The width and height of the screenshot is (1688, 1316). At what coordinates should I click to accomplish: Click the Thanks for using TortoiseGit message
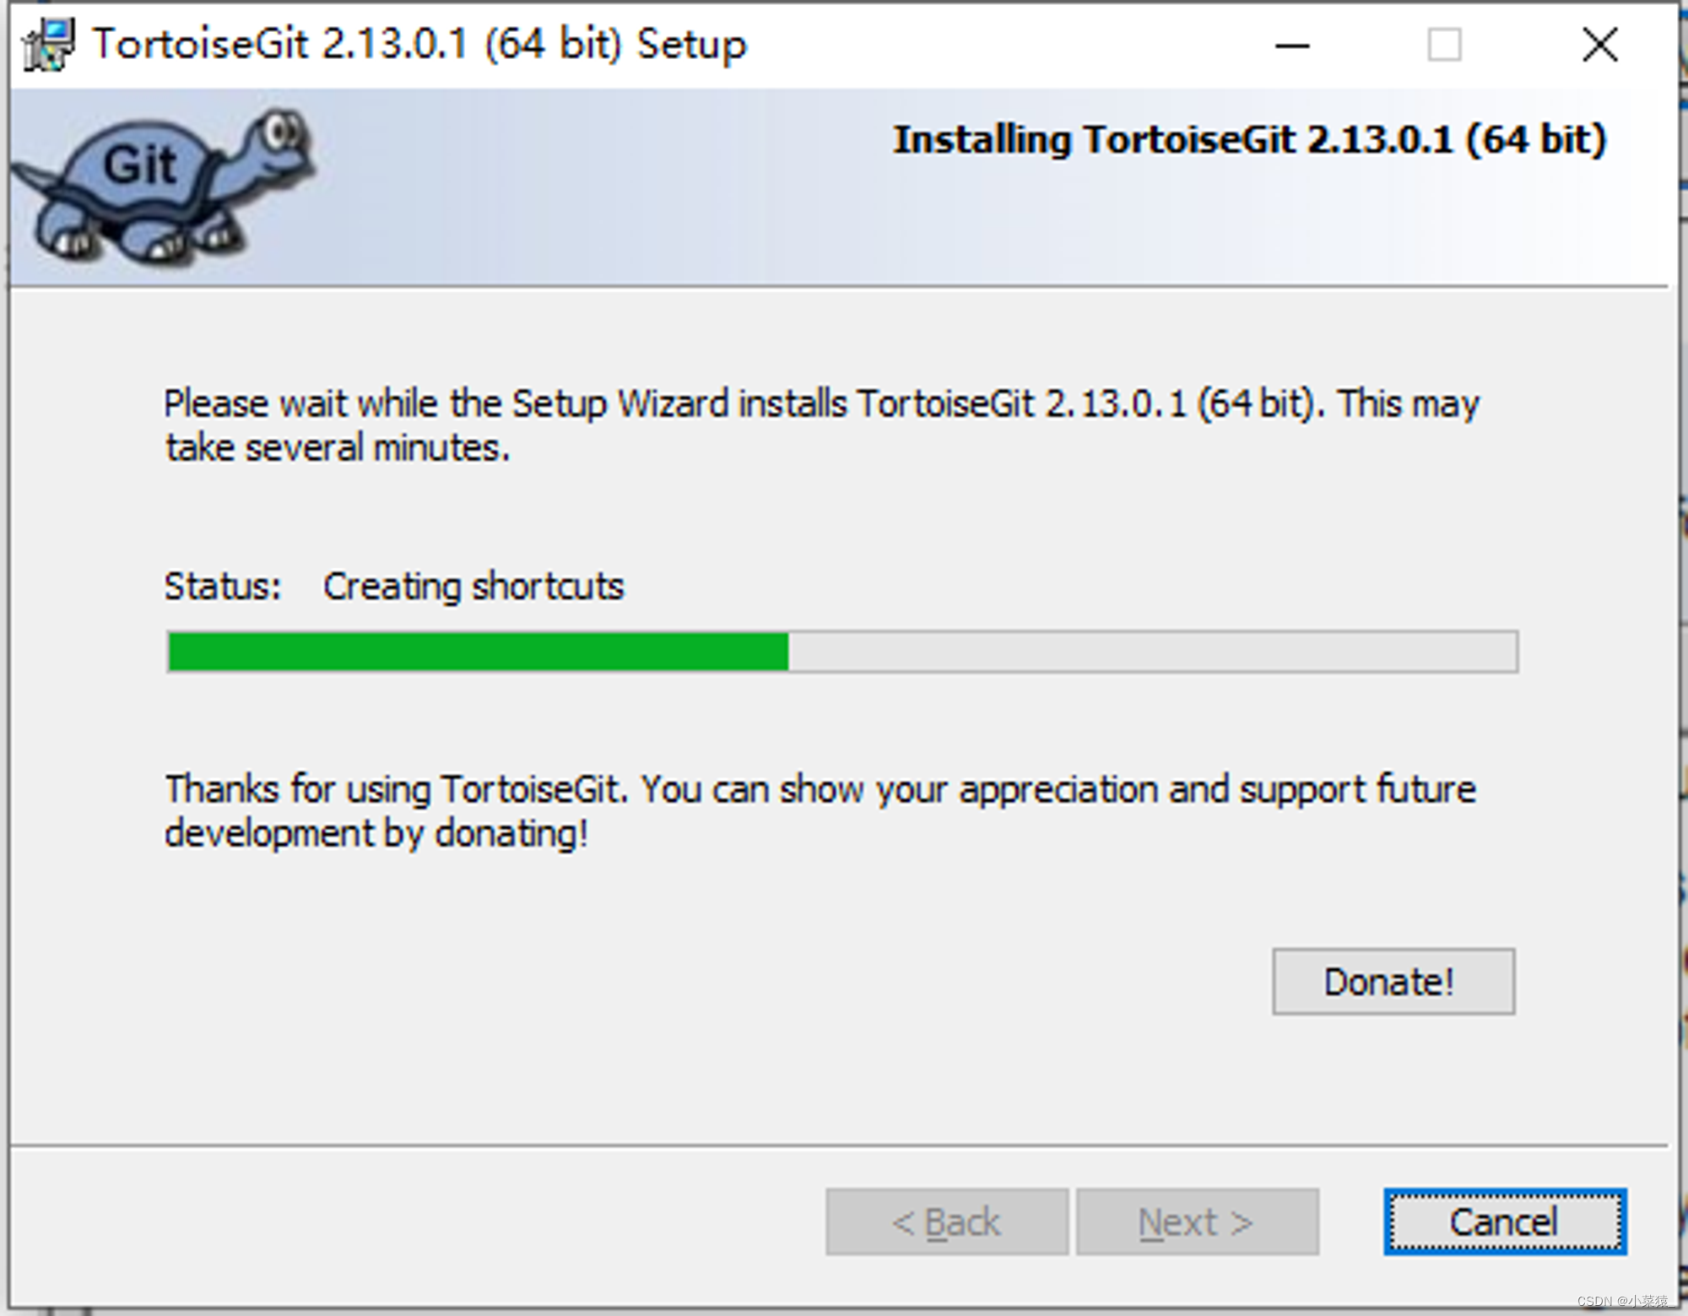click(x=820, y=811)
